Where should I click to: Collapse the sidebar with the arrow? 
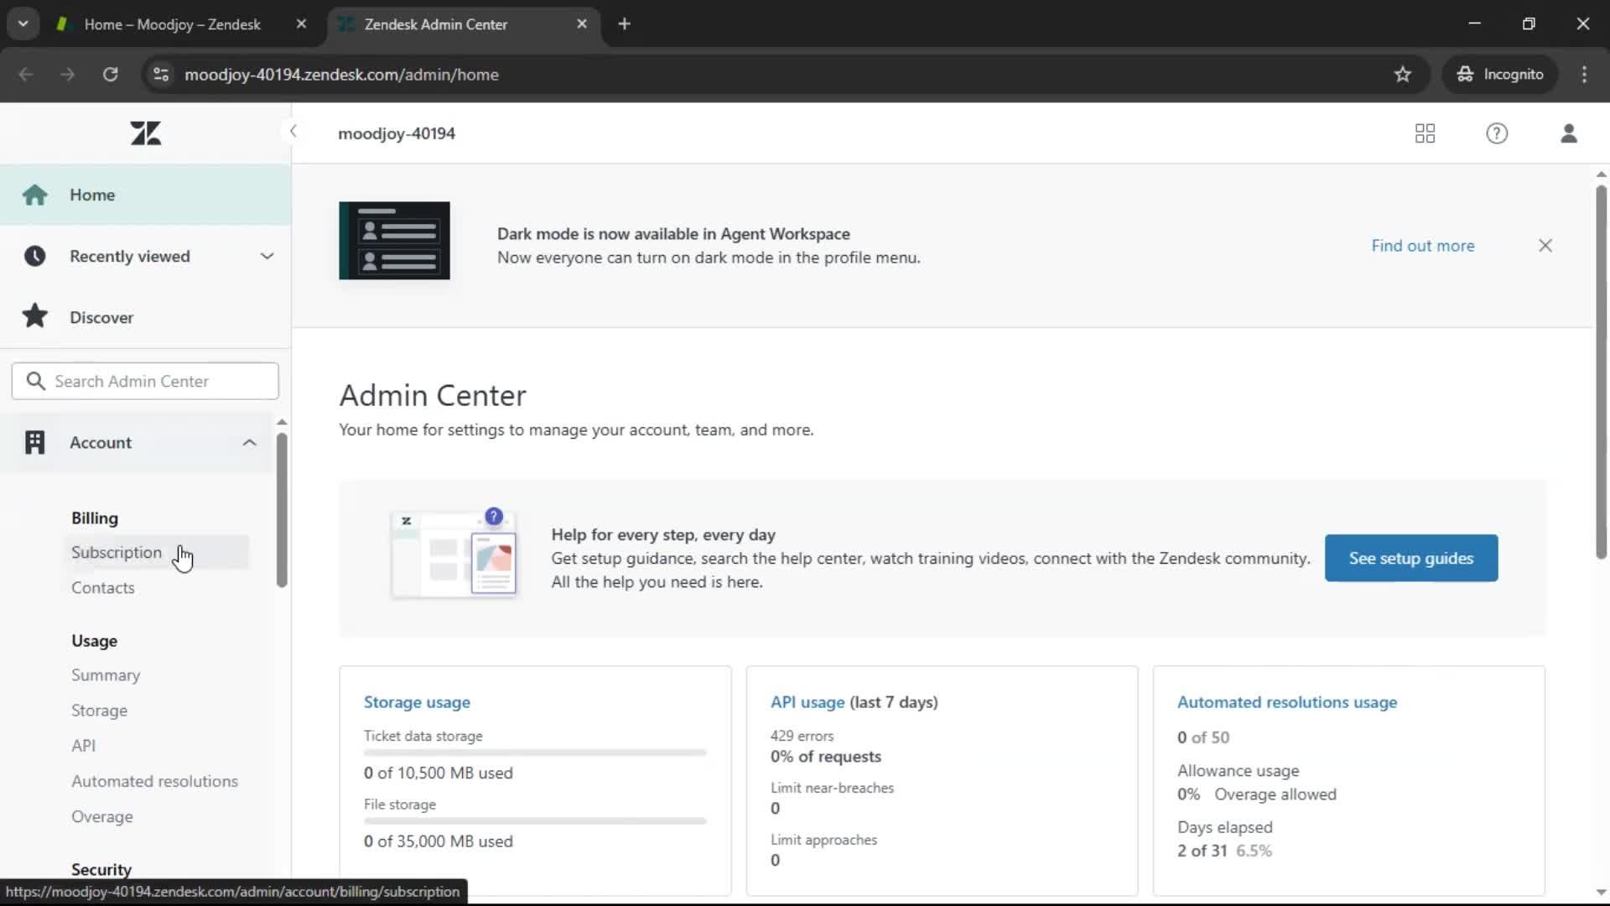point(293,132)
